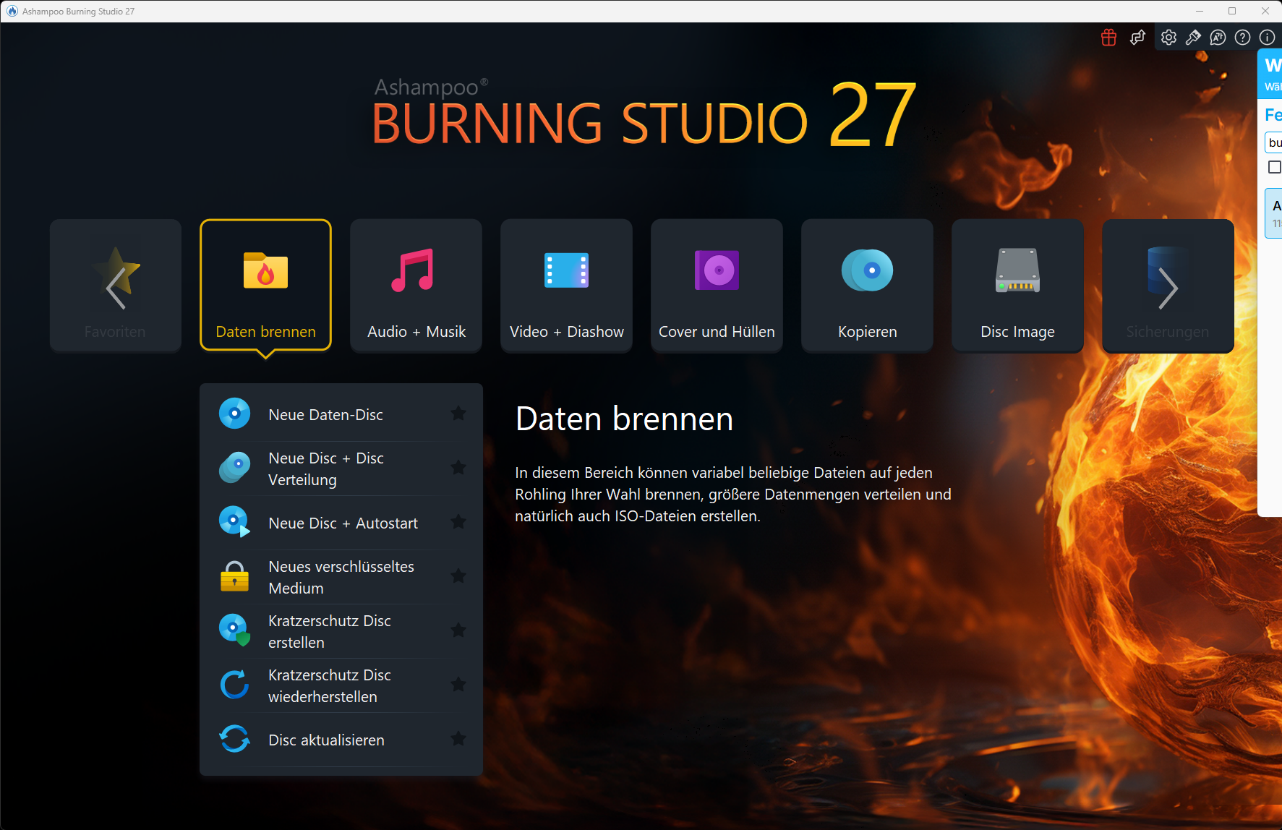Toggle favorite star for Neue Disc + Autostart
The image size is (1282, 830).
point(458,521)
